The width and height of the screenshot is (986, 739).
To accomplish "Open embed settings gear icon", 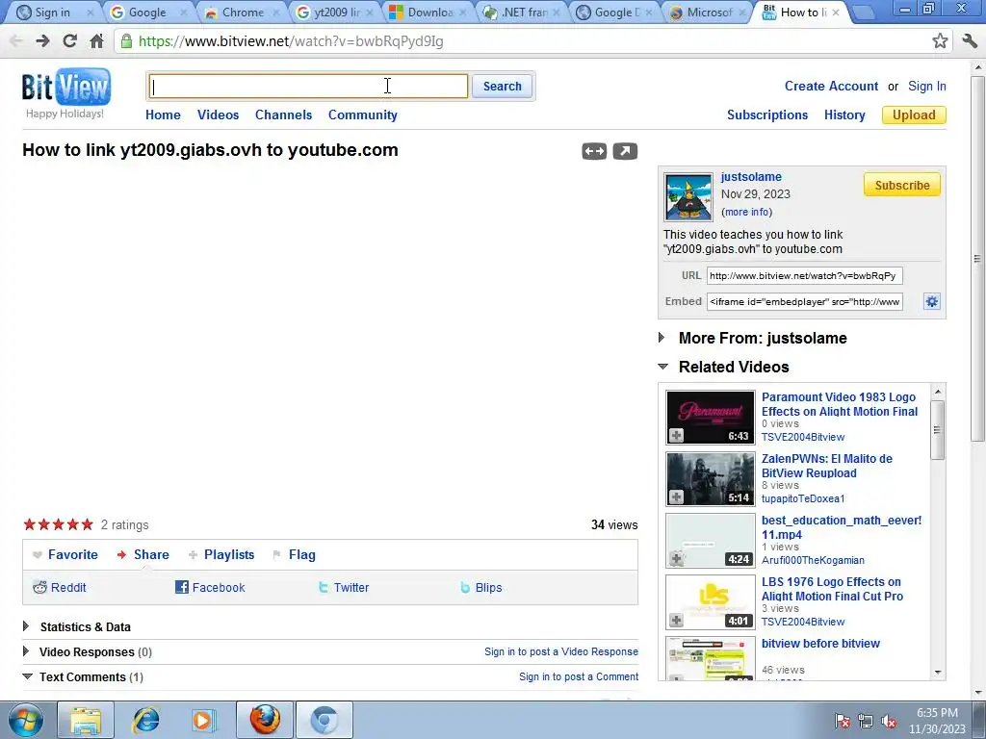I will click(931, 301).
